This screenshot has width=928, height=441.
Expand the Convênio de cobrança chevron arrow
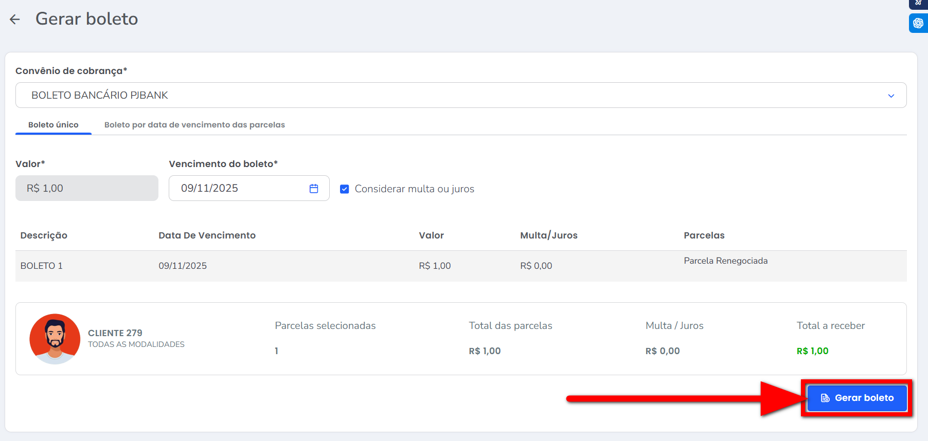coord(891,96)
